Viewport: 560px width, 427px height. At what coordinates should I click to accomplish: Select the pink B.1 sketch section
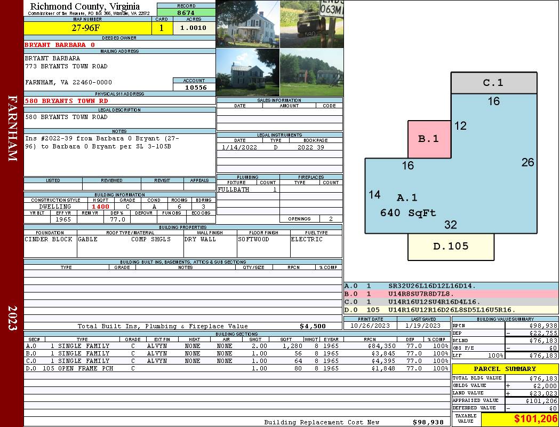429,139
